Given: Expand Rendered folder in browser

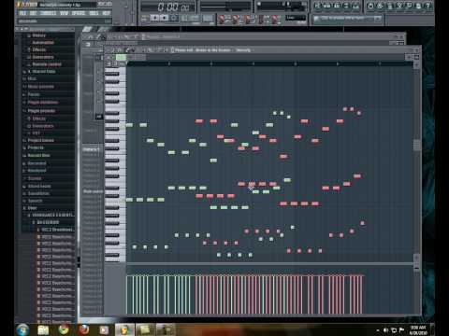Looking at the screenshot, I should point(36,171).
